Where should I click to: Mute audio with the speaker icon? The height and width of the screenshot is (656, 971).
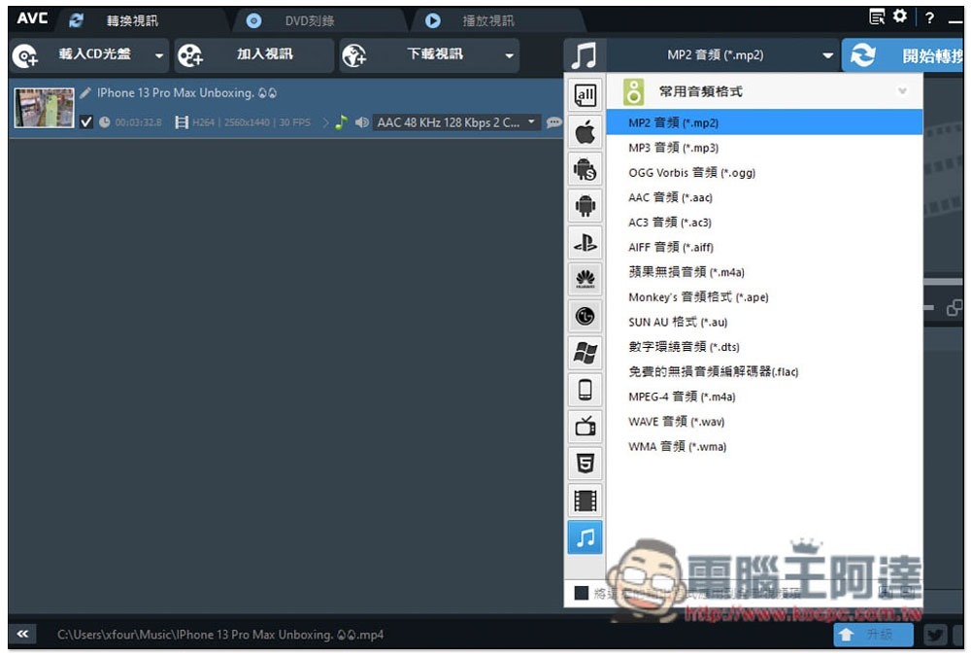(361, 122)
